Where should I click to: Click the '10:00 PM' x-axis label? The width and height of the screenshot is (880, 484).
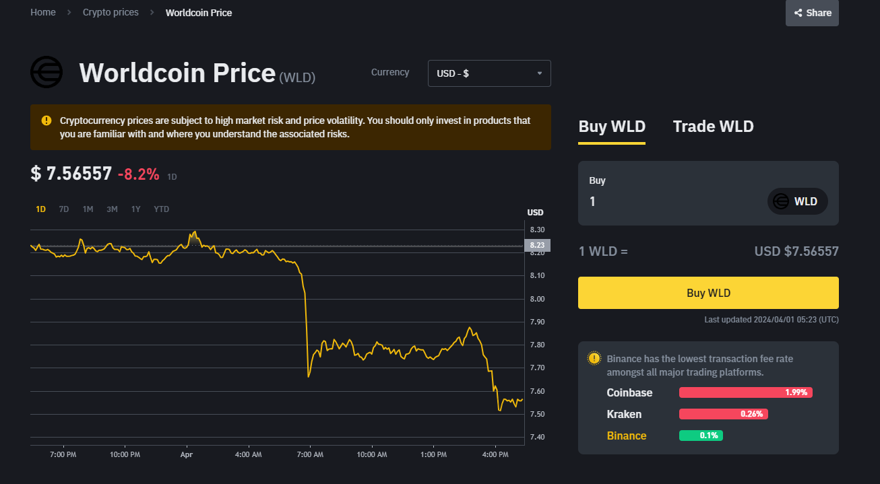click(125, 455)
